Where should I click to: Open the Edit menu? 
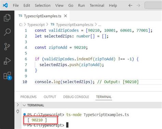coord(27,5)
